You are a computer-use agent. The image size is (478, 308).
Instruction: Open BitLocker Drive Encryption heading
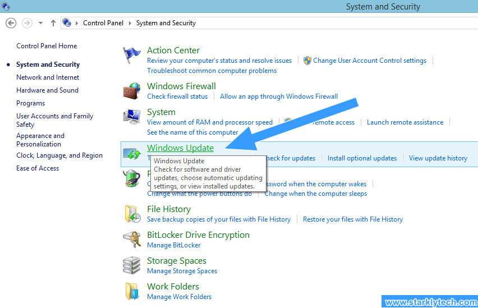pos(198,235)
